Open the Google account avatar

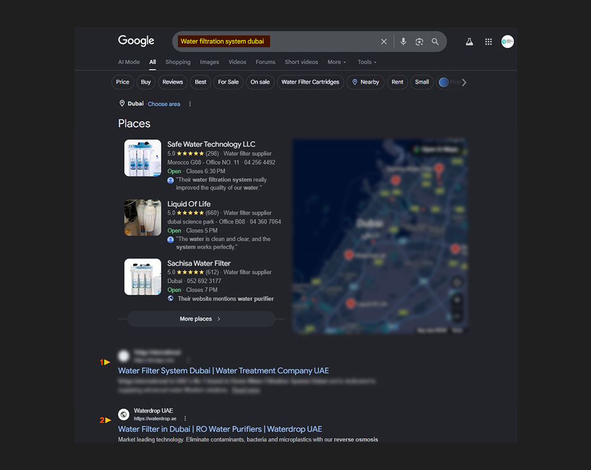(x=507, y=41)
